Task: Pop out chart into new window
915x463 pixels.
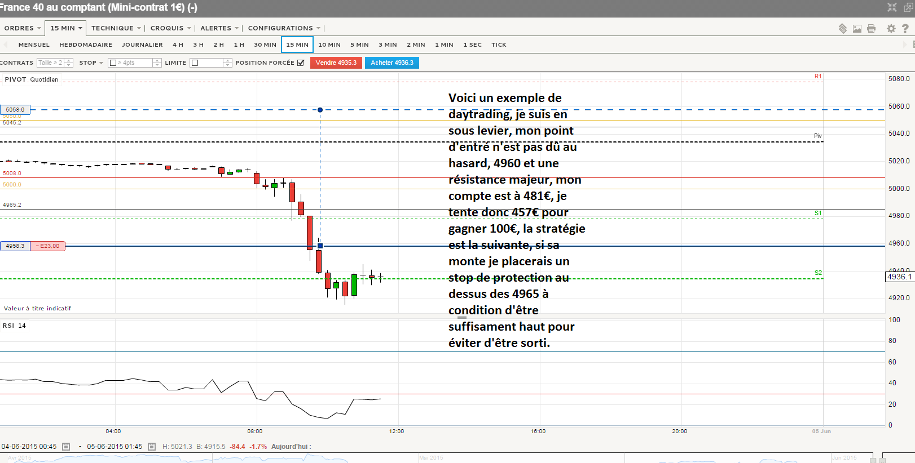Action: pyautogui.click(x=908, y=7)
